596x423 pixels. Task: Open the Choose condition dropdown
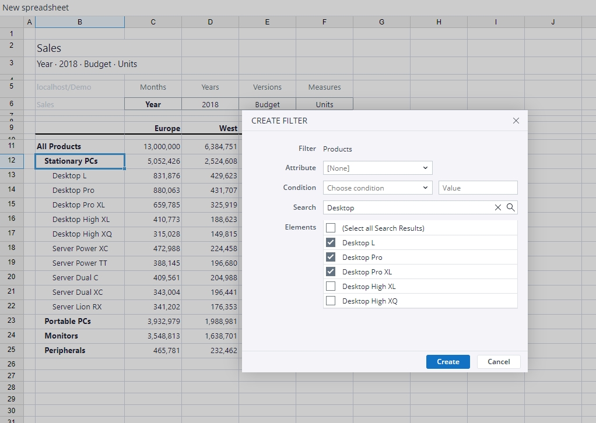377,188
